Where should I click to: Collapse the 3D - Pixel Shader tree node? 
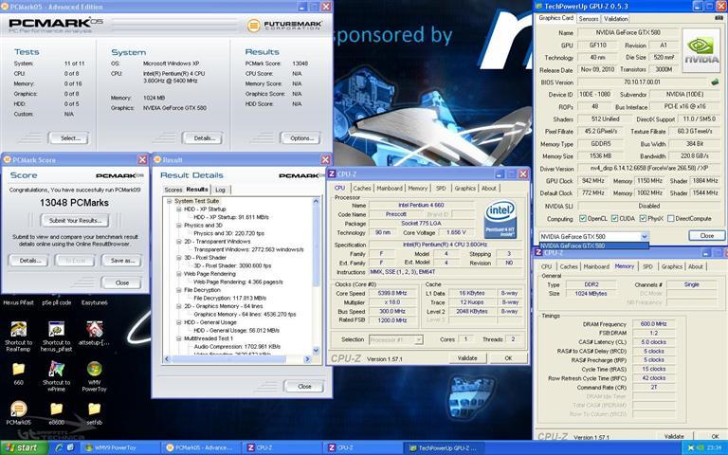click(x=179, y=258)
